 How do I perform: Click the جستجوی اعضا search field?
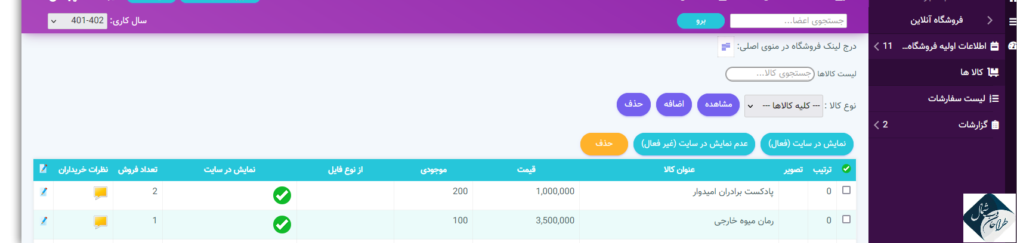[x=788, y=21]
